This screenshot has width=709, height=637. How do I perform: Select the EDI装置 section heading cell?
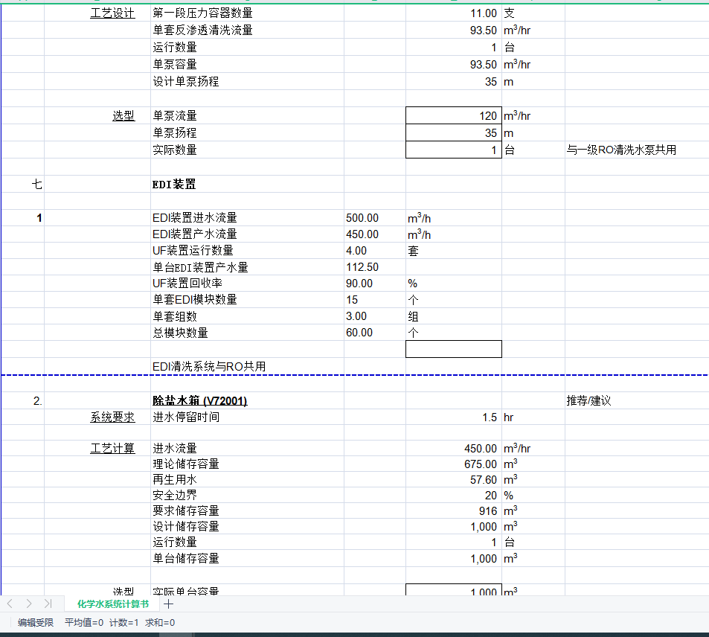pos(247,184)
